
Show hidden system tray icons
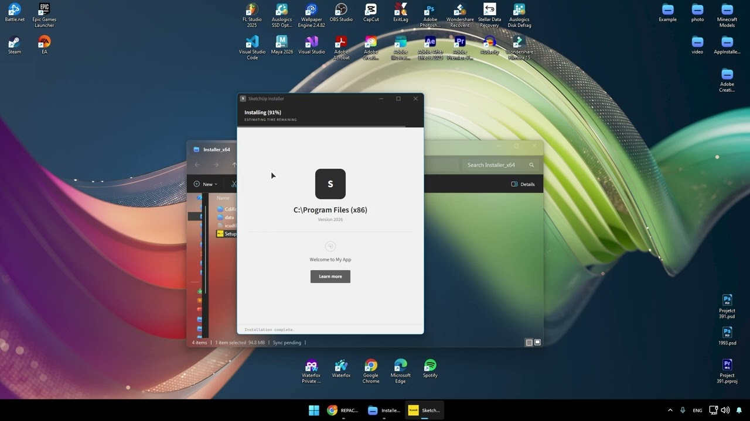pos(670,410)
